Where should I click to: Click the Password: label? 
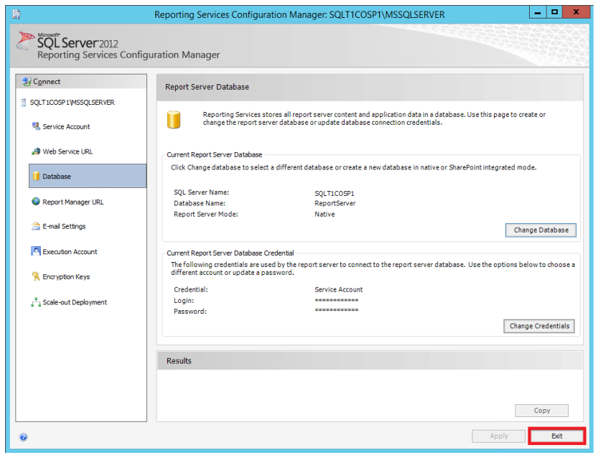[190, 311]
